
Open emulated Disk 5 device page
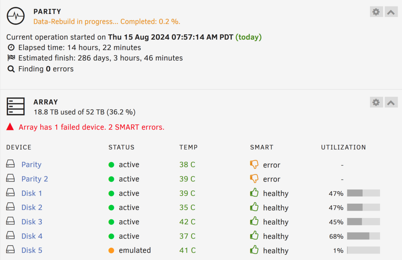click(32, 250)
